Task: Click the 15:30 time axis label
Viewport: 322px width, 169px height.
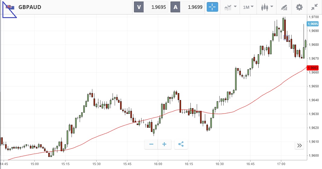Action: tap(96, 164)
